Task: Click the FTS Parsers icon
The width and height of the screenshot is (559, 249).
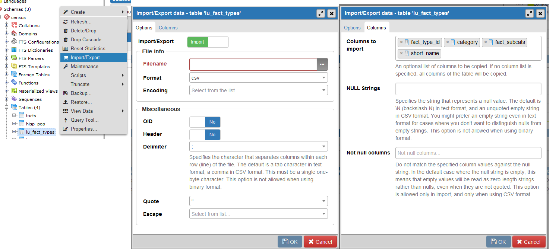Action: (x=14, y=58)
